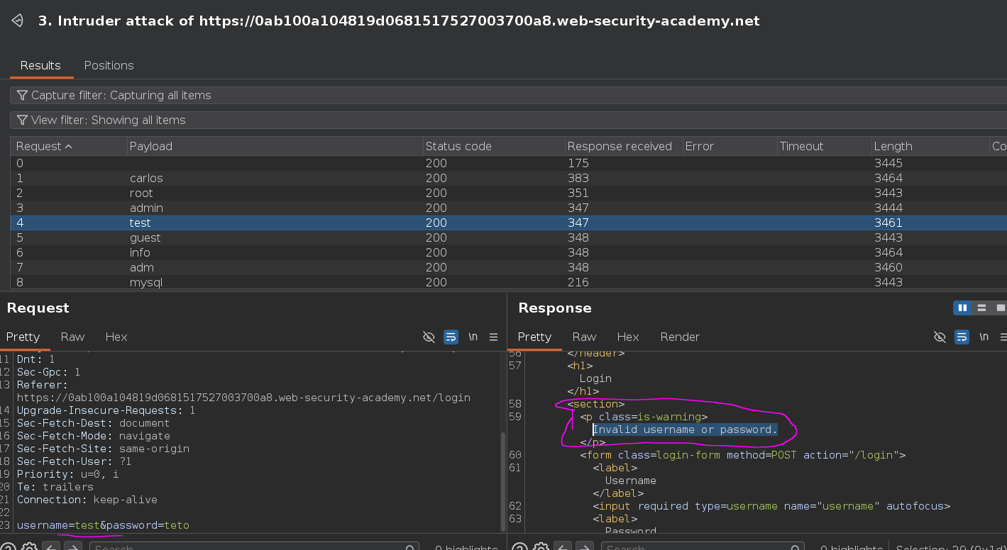Click the back arrow icon beside attack title
This screenshot has height=550, width=1007.
tap(18, 21)
